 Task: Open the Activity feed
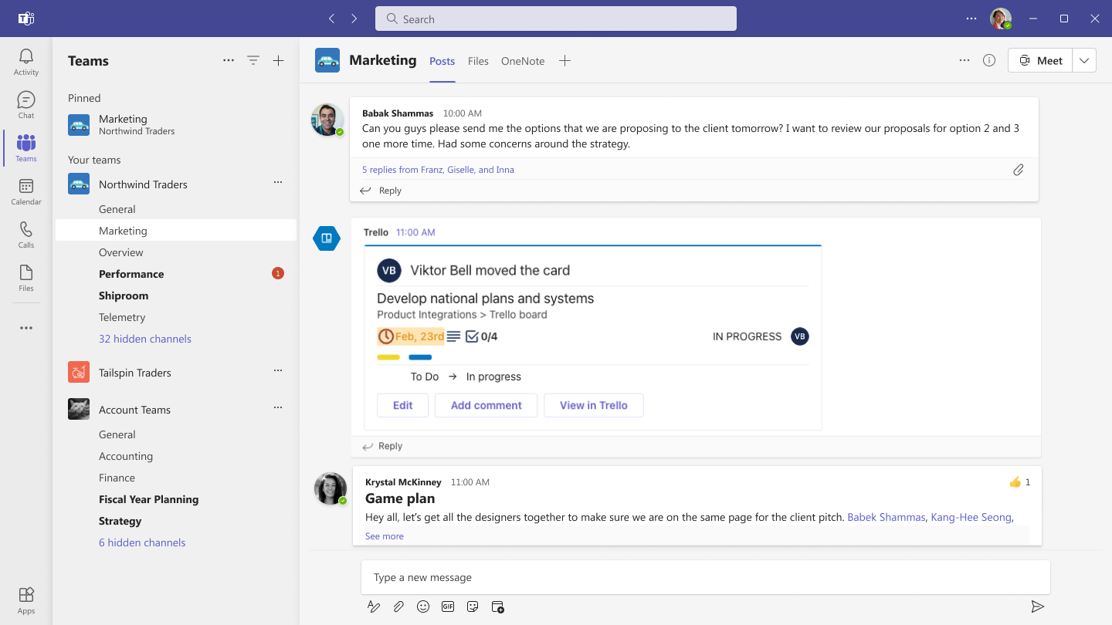(x=26, y=62)
